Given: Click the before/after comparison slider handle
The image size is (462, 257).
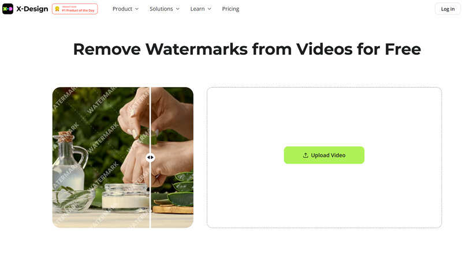Looking at the screenshot, I should [150, 157].
